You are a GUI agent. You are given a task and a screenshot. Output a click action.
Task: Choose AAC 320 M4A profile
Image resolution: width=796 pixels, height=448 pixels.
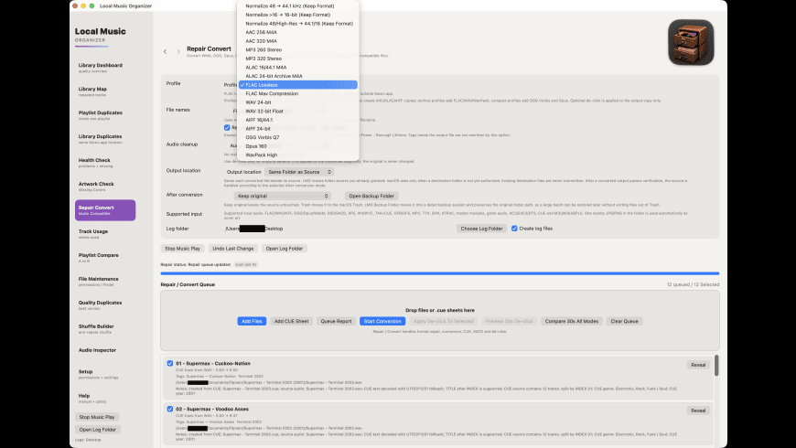pos(298,41)
